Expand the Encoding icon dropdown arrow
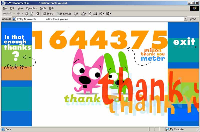The image size is (200, 132). click(110, 13)
